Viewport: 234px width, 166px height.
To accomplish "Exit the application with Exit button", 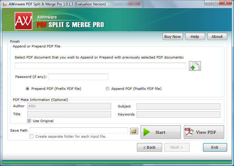I will [x=215, y=147].
